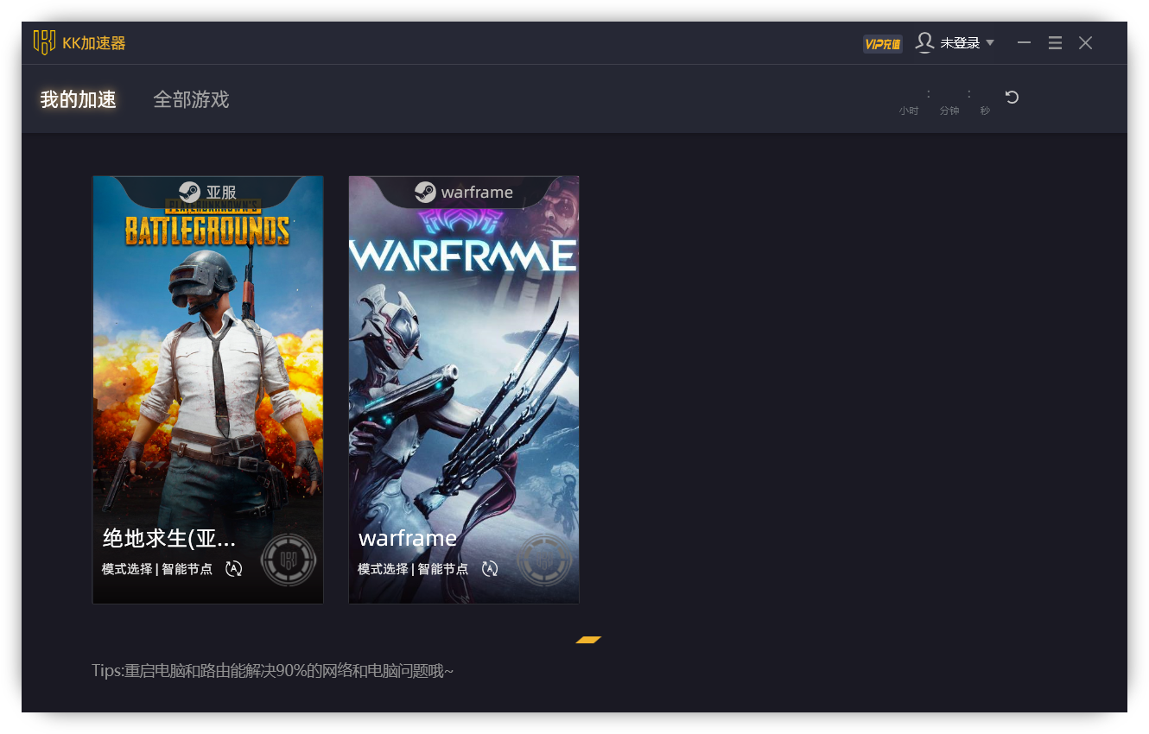Click the 小时 hours label
Viewport: 1149px width, 734px height.
coord(909,111)
